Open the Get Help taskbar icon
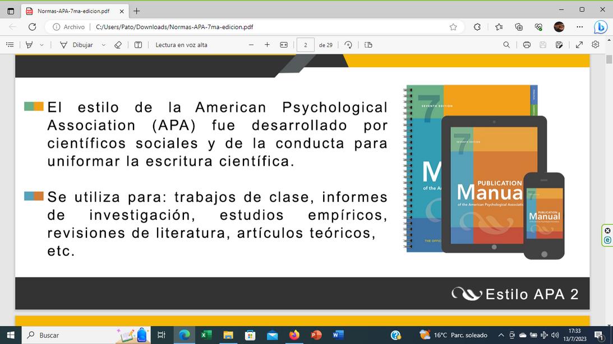This screenshot has height=344, width=613. pyautogui.click(x=395, y=335)
